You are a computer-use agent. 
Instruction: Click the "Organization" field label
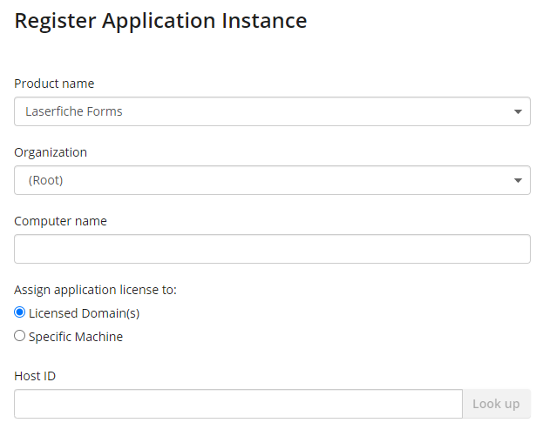tap(51, 152)
